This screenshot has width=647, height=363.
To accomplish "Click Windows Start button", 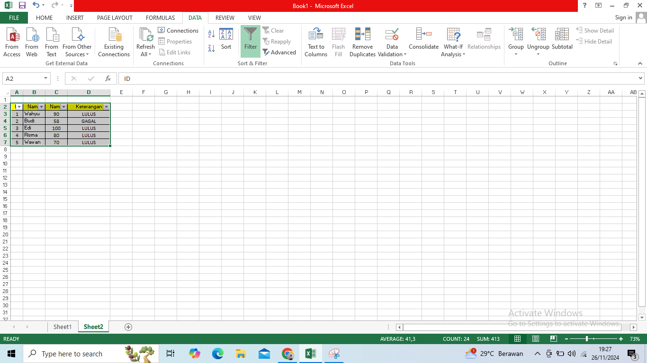I will click(x=11, y=354).
